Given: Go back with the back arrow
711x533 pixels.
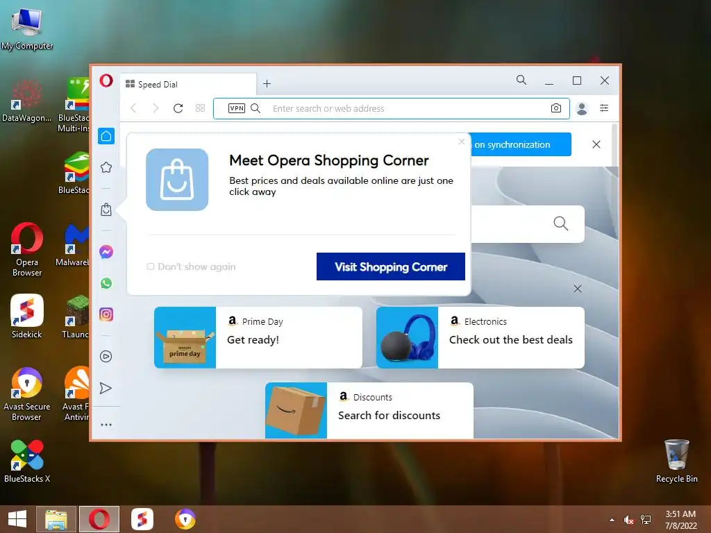Looking at the screenshot, I should coord(133,108).
